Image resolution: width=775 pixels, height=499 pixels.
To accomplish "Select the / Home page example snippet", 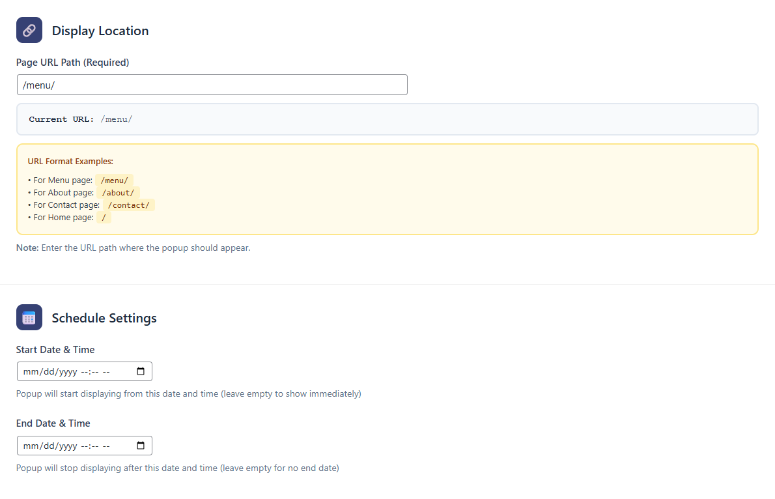I will tap(103, 217).
